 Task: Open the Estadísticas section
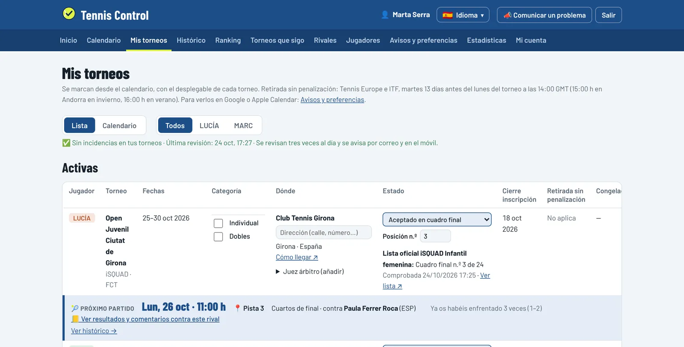(486, 40)
